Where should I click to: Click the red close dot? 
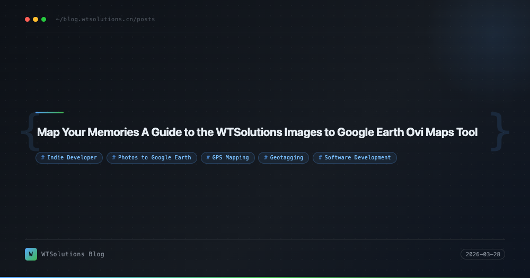point(28,19)
